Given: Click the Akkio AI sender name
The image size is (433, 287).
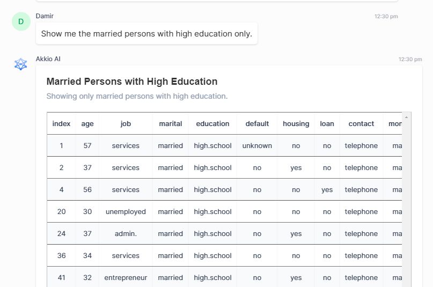Looking at the screenshot, I should [48, 59].
